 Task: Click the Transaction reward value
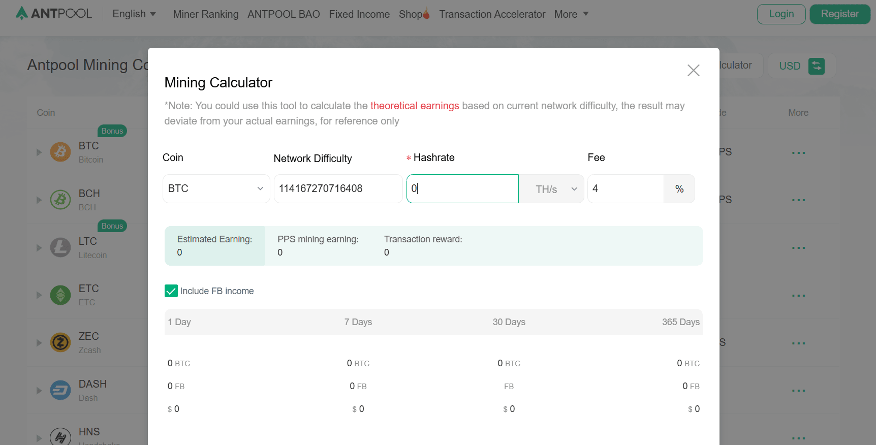(387, 252)
